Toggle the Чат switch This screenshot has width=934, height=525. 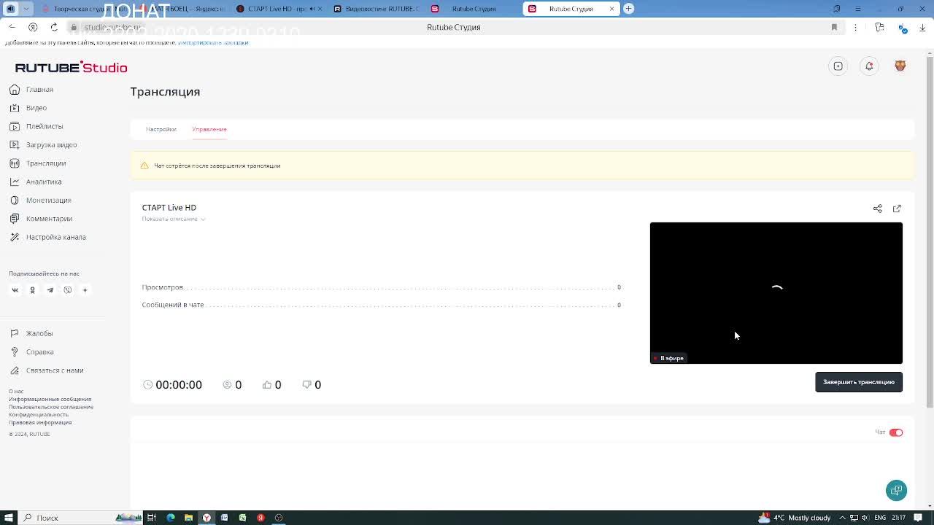896,432
